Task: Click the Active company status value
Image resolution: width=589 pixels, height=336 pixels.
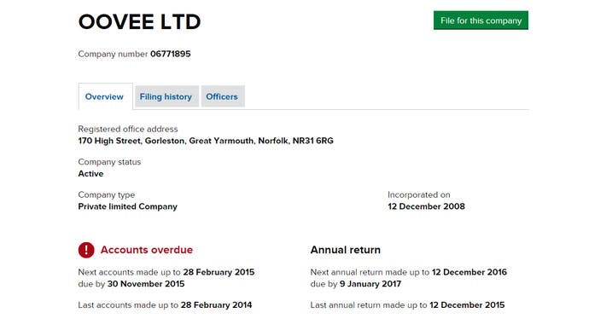Action: 90,174
